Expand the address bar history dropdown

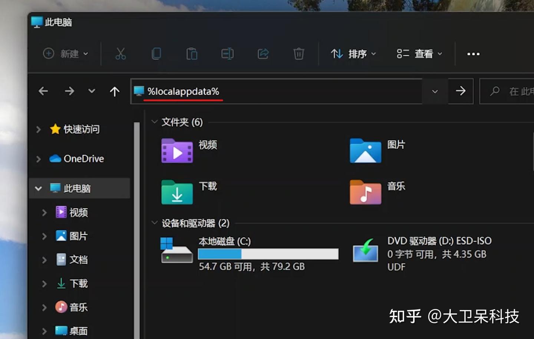tap(435, 91)
